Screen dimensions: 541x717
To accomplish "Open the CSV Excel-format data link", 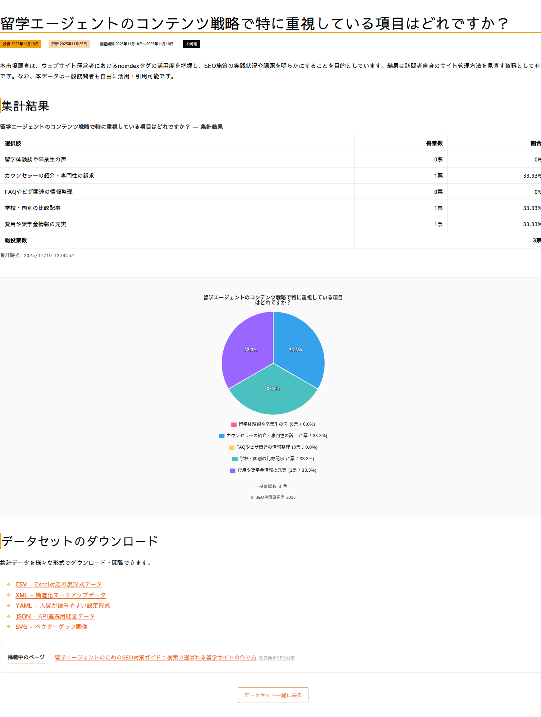I will click(x=59, y=584).
